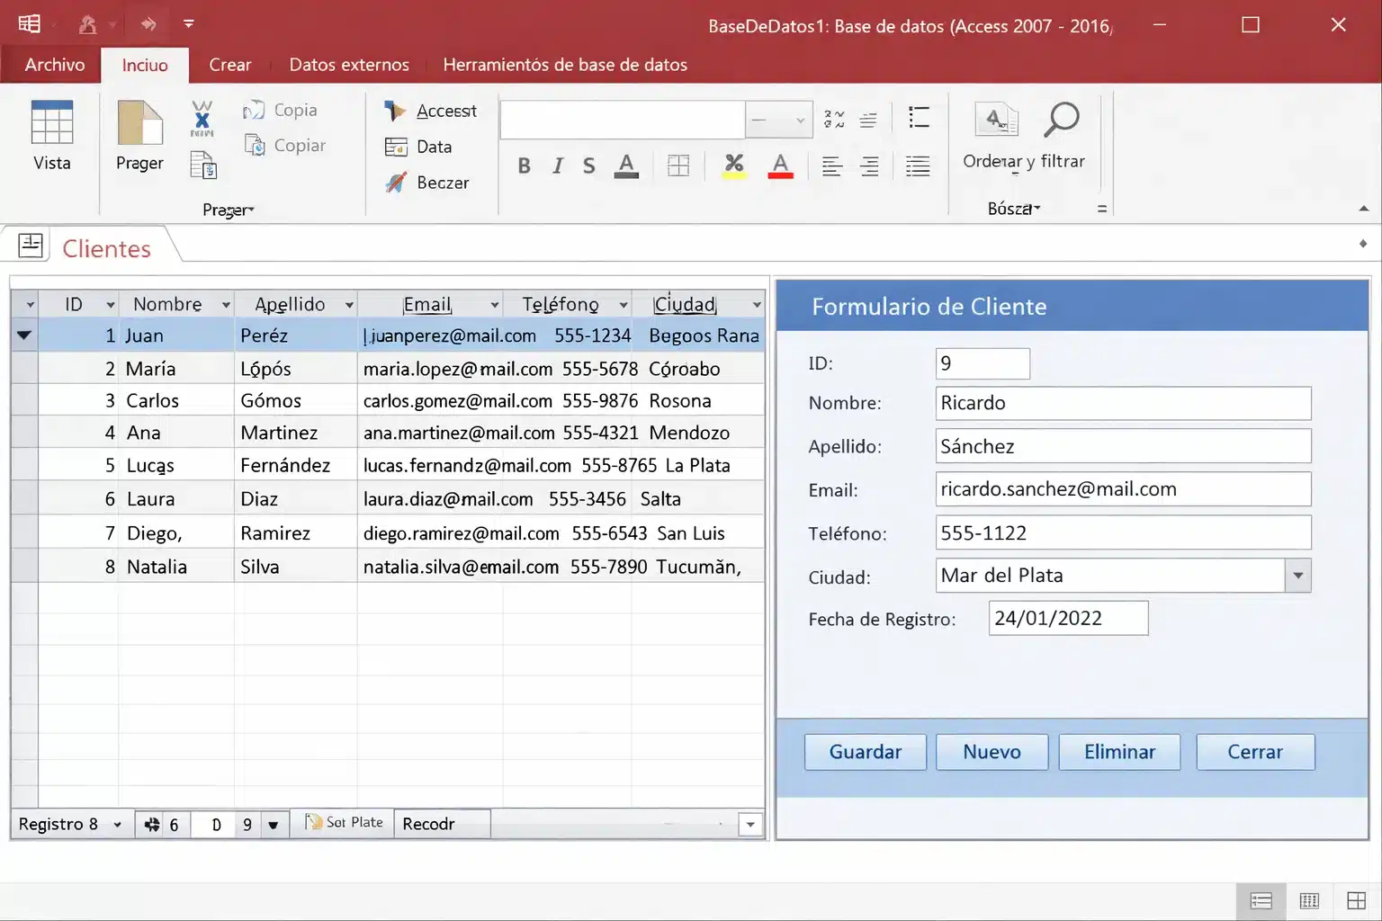The image size is (1382, 921).
Task: Select the yellow text highlight icon
Action: [x=733, y=165]
